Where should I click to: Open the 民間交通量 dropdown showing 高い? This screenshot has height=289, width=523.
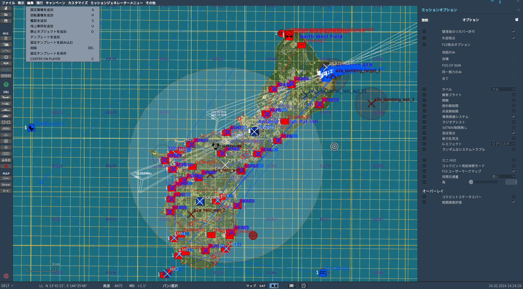503,177
